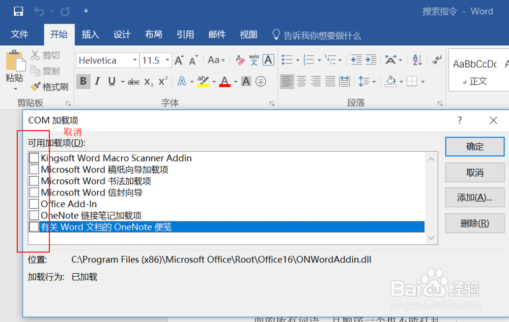Click the Numbering list icon
Screen dimensions: 509x322
coord(309,60)
